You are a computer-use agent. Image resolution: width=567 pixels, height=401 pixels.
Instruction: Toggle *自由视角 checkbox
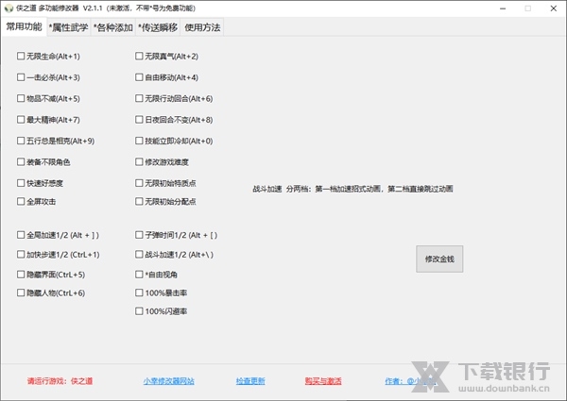pyautogui.click(x=156, y=275)
